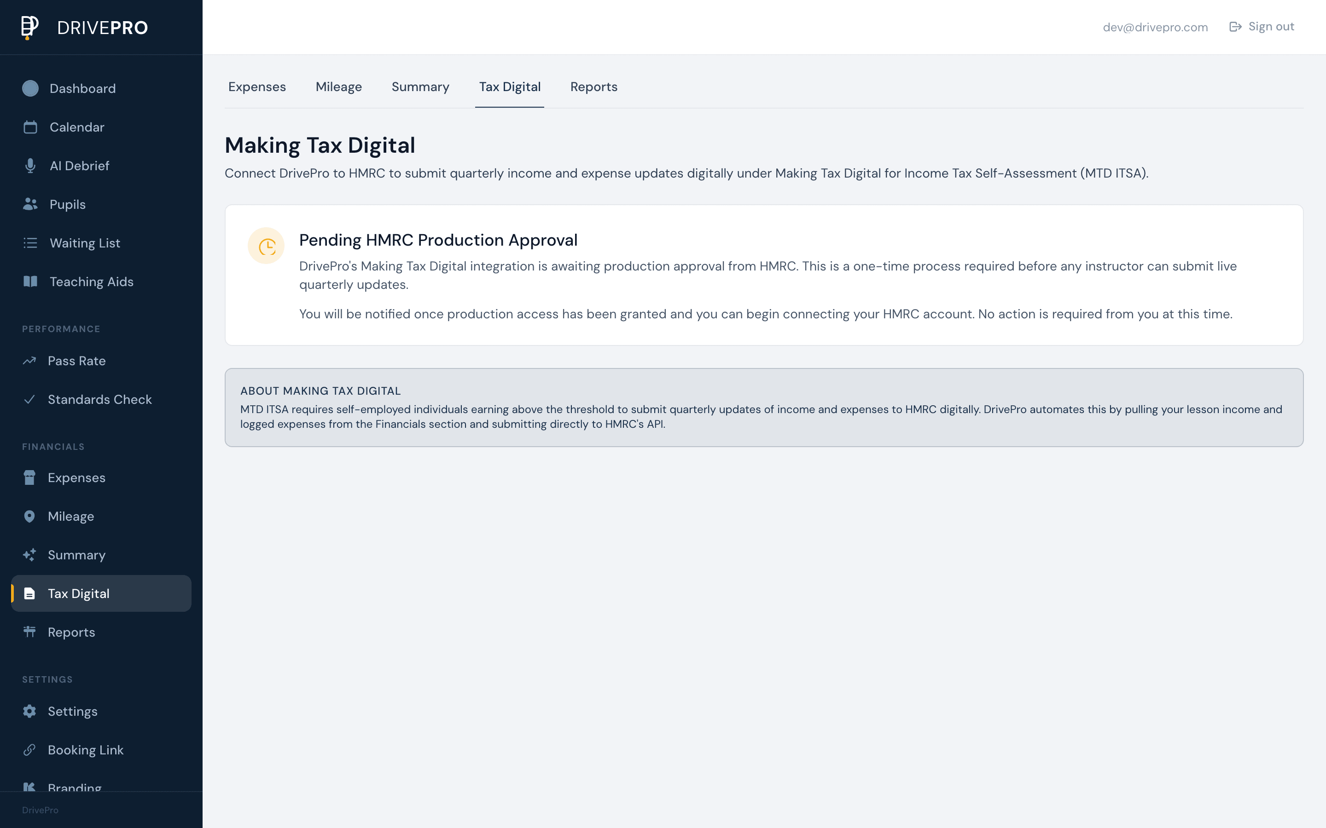
Task: Click the Booking Link chain icon
Action: coord(29,750)
